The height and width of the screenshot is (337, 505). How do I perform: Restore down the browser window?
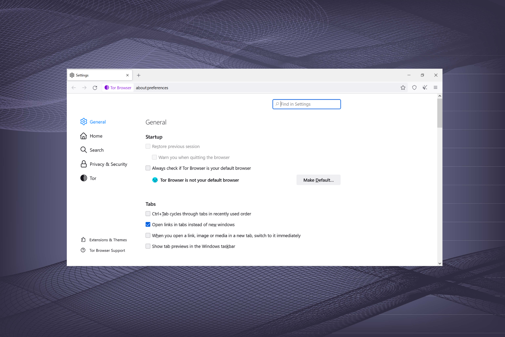pyautogui.click(x=422, y=75)
